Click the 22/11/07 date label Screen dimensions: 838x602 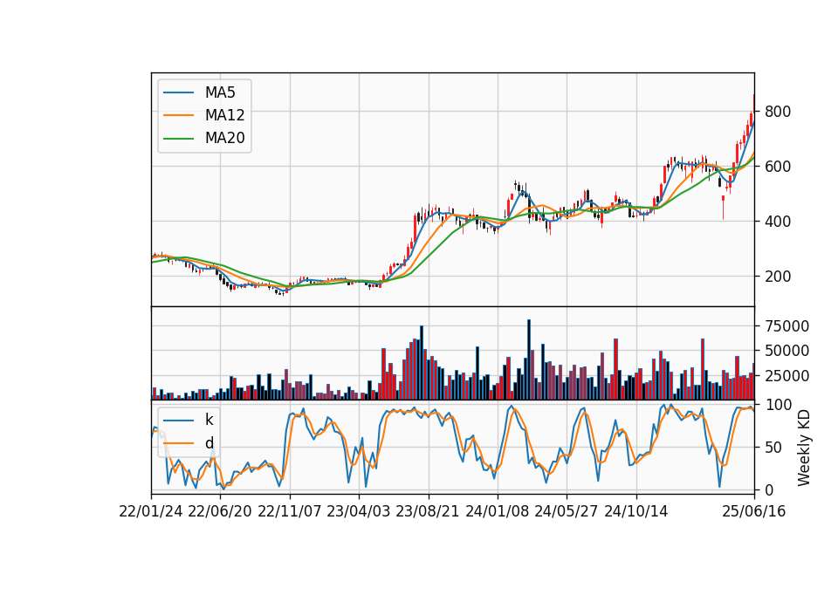tap(290, 511)
